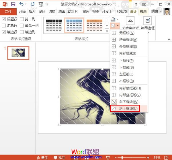Open the account dropdown next to 胡俊

pyautogui.click(x=161, y=11)
